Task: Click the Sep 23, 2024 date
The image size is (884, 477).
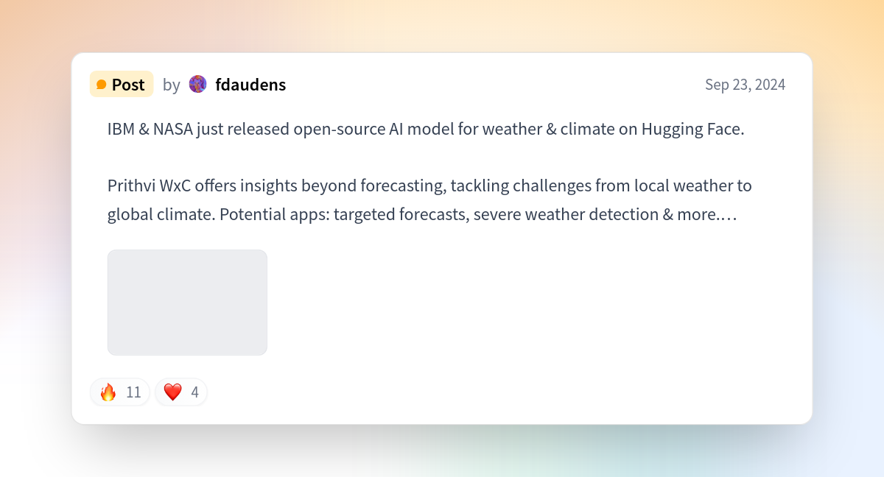Action: pos(745,85)
